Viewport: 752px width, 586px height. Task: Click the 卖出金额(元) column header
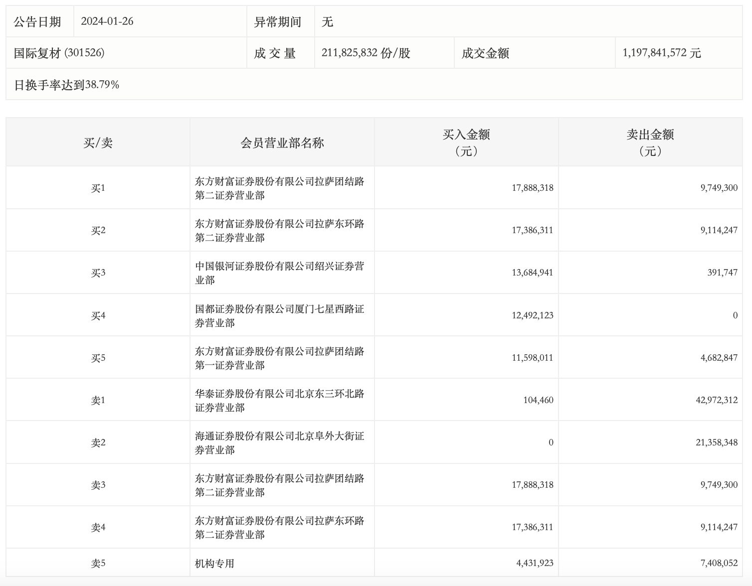point(650,143)
